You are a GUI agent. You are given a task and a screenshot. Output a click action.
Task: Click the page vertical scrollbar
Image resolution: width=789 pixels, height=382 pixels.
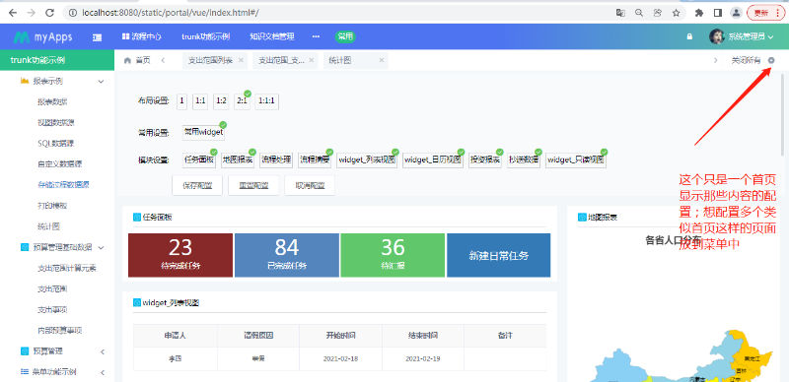[x=782, y=115]
